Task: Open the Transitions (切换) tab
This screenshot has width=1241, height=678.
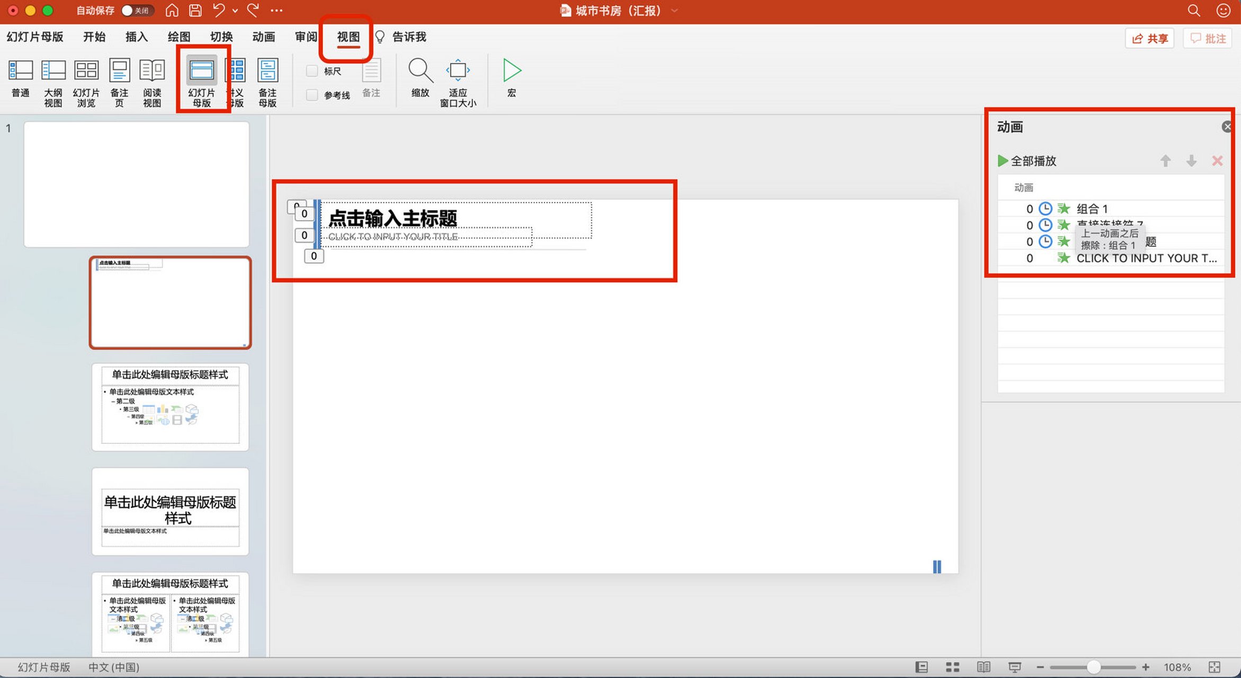Action: [x=221, y=37]
